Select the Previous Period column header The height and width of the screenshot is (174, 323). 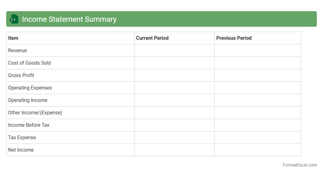click(234, 38)
